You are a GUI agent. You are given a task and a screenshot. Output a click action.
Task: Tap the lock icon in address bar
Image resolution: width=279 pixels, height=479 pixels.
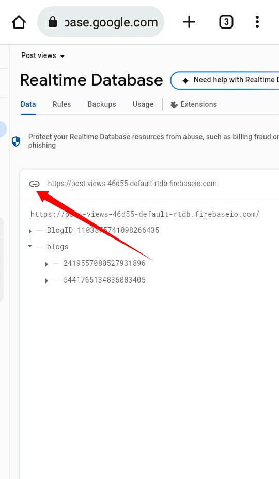[53, 22]
